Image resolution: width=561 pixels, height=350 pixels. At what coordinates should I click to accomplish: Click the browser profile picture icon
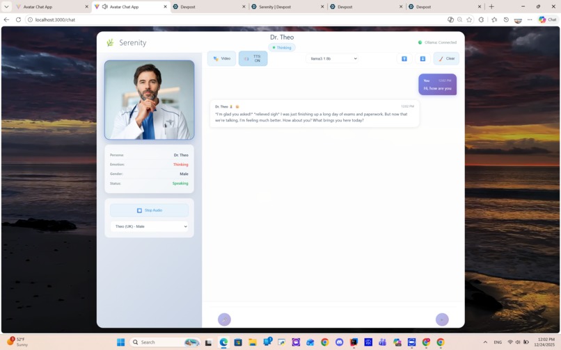click(x=518, y=20)
